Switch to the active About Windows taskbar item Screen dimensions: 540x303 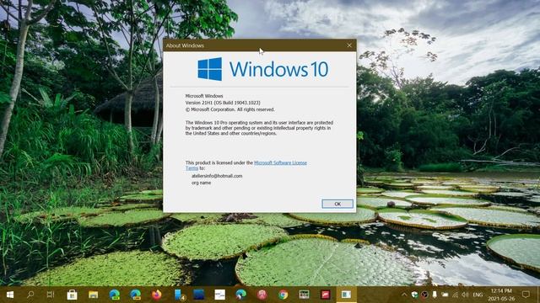tap(346, 295)
